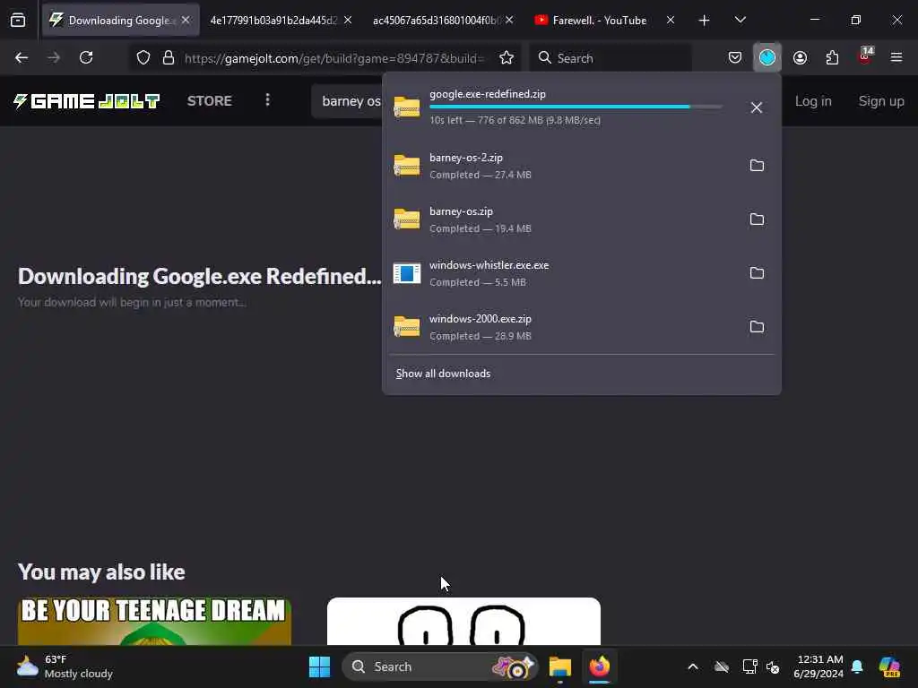Image resolution: width=918 pixels, height=688 pixels.
Task: Open the barney-os.zip completed download
Action: [565, 219]
